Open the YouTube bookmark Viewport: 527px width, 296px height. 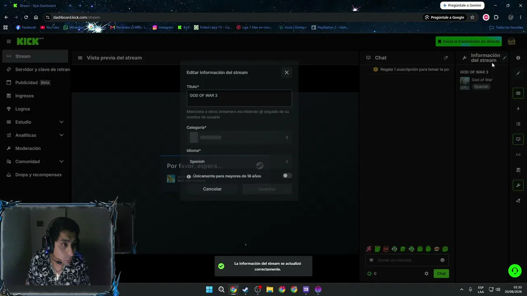click(x=49, y=28)
